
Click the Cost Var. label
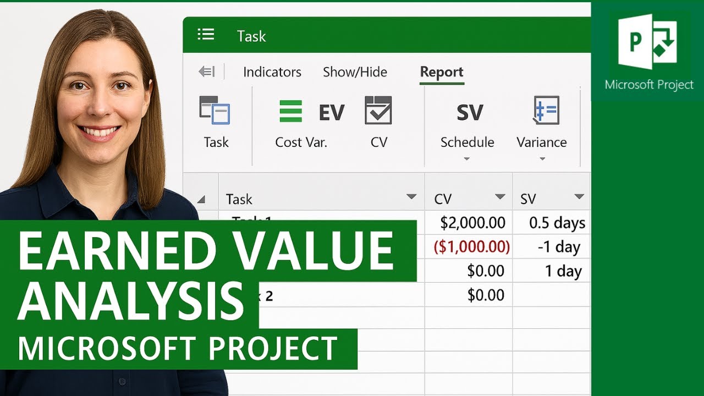point(301,142)
